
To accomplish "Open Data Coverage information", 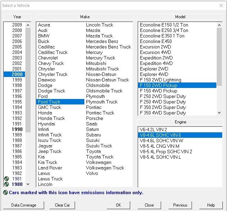I will (24, 205).
